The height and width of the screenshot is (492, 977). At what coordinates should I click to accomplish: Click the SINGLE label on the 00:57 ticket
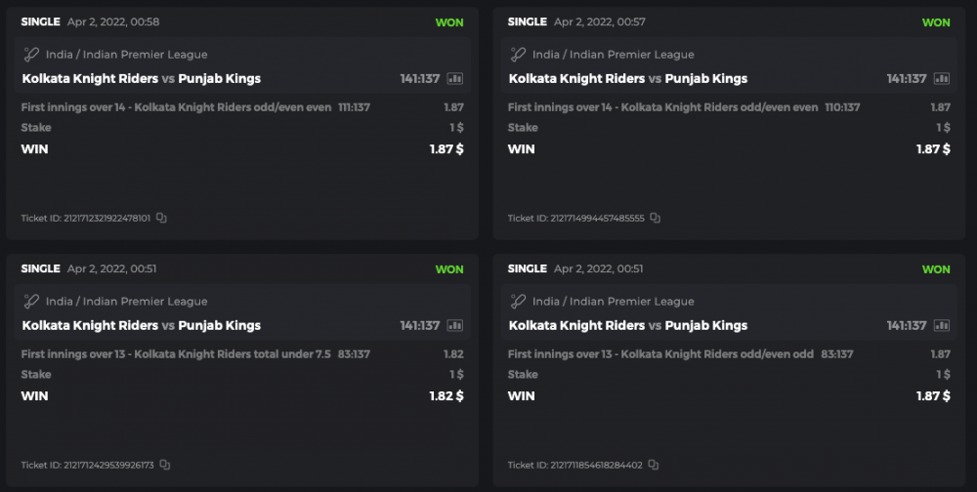pos(528,22)
